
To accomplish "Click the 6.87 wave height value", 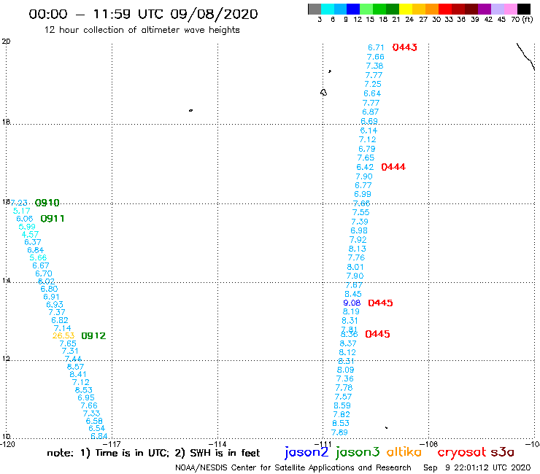I will tap(370, 112).
